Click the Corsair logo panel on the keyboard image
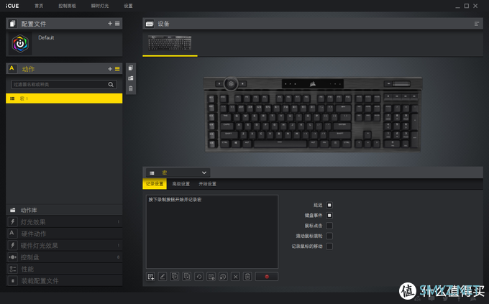The image size is (489, 304). (313, 83)
